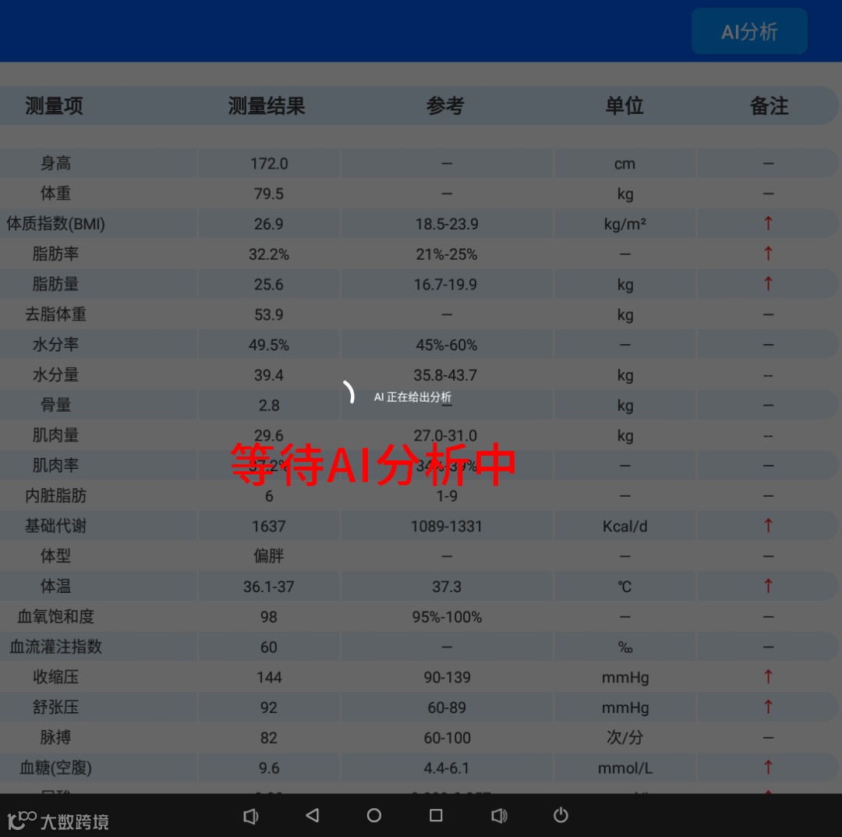The image size is (842, 837).
Task: Select the 脂肪量 row label
Action: tap(55, 284)
